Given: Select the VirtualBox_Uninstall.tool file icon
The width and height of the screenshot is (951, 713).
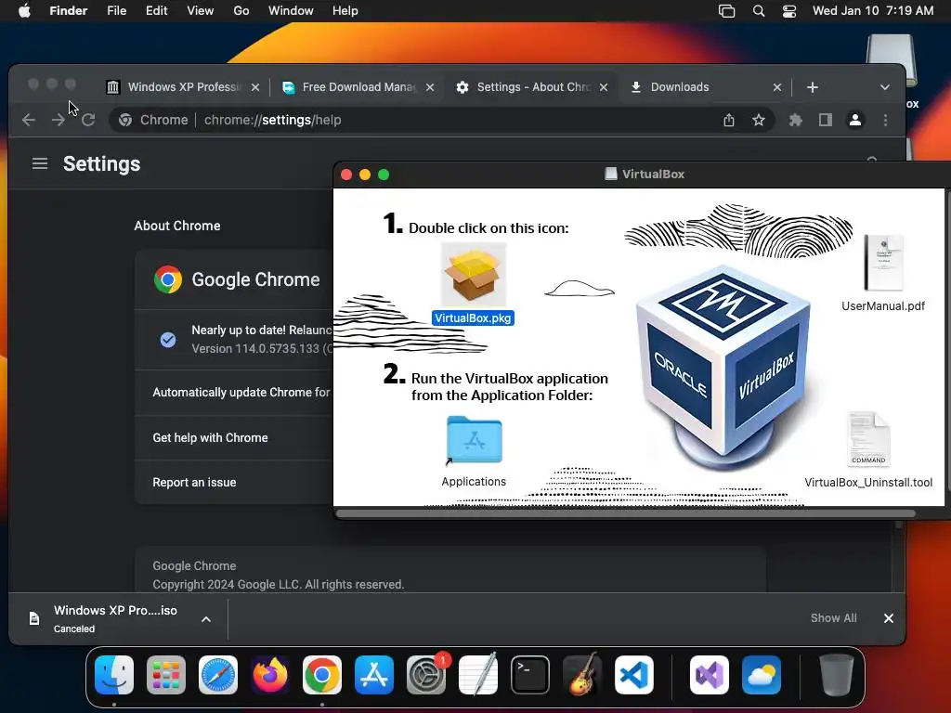Looking at the screenshot, I should click(x=868, y=439).
